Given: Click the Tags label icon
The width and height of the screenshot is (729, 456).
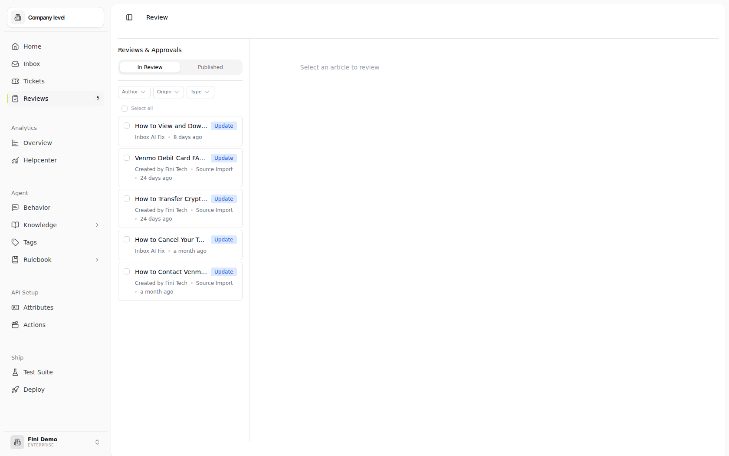Looking at the screenshot, I should coord(15,242).
